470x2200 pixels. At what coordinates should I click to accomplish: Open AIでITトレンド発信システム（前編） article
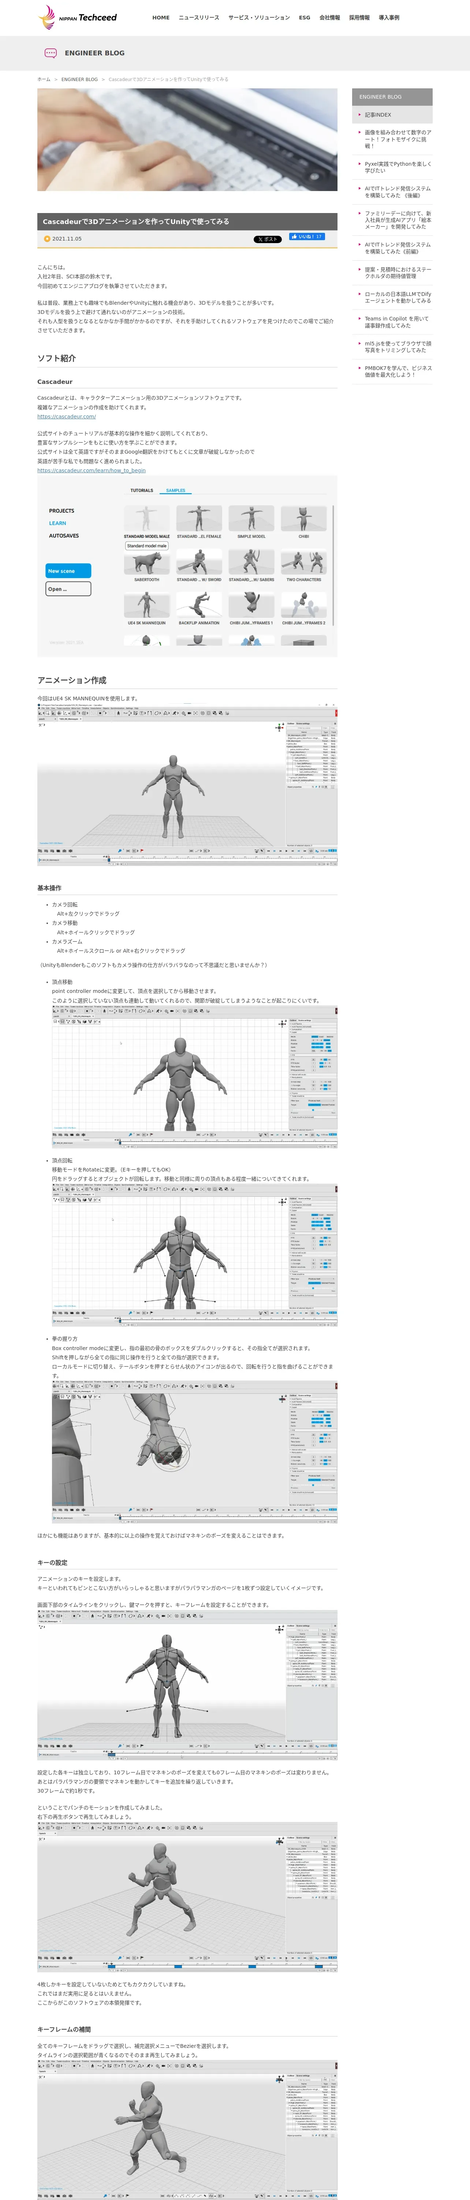click(x=398, y=247)
